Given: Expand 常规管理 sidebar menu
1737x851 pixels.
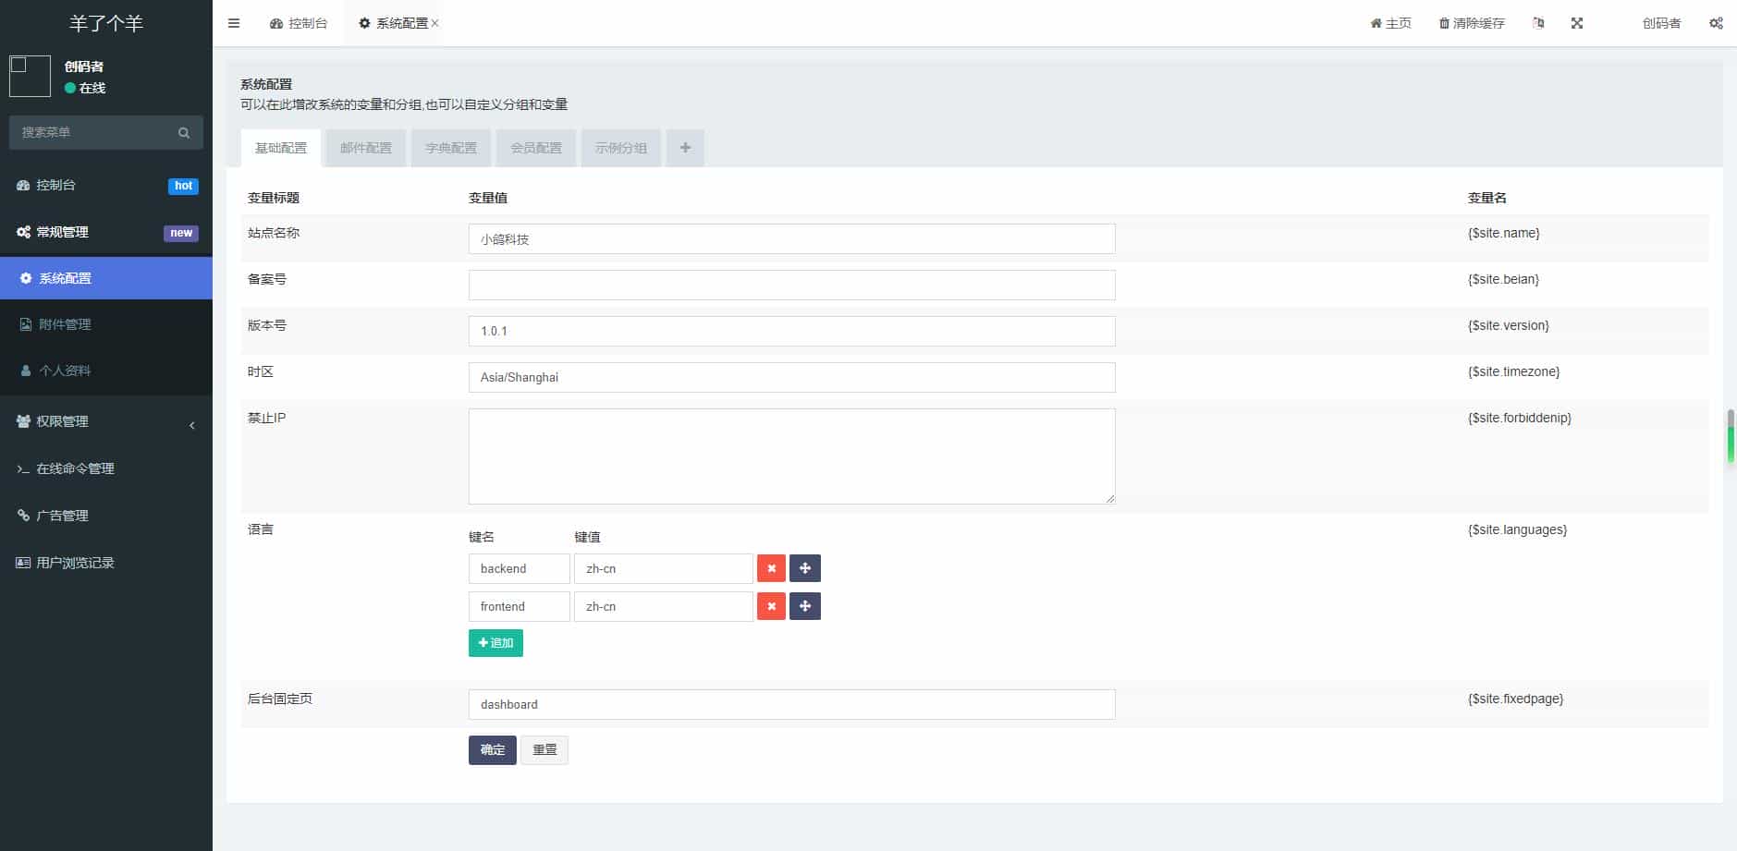Looking at the screenshot, I should 106,232.
